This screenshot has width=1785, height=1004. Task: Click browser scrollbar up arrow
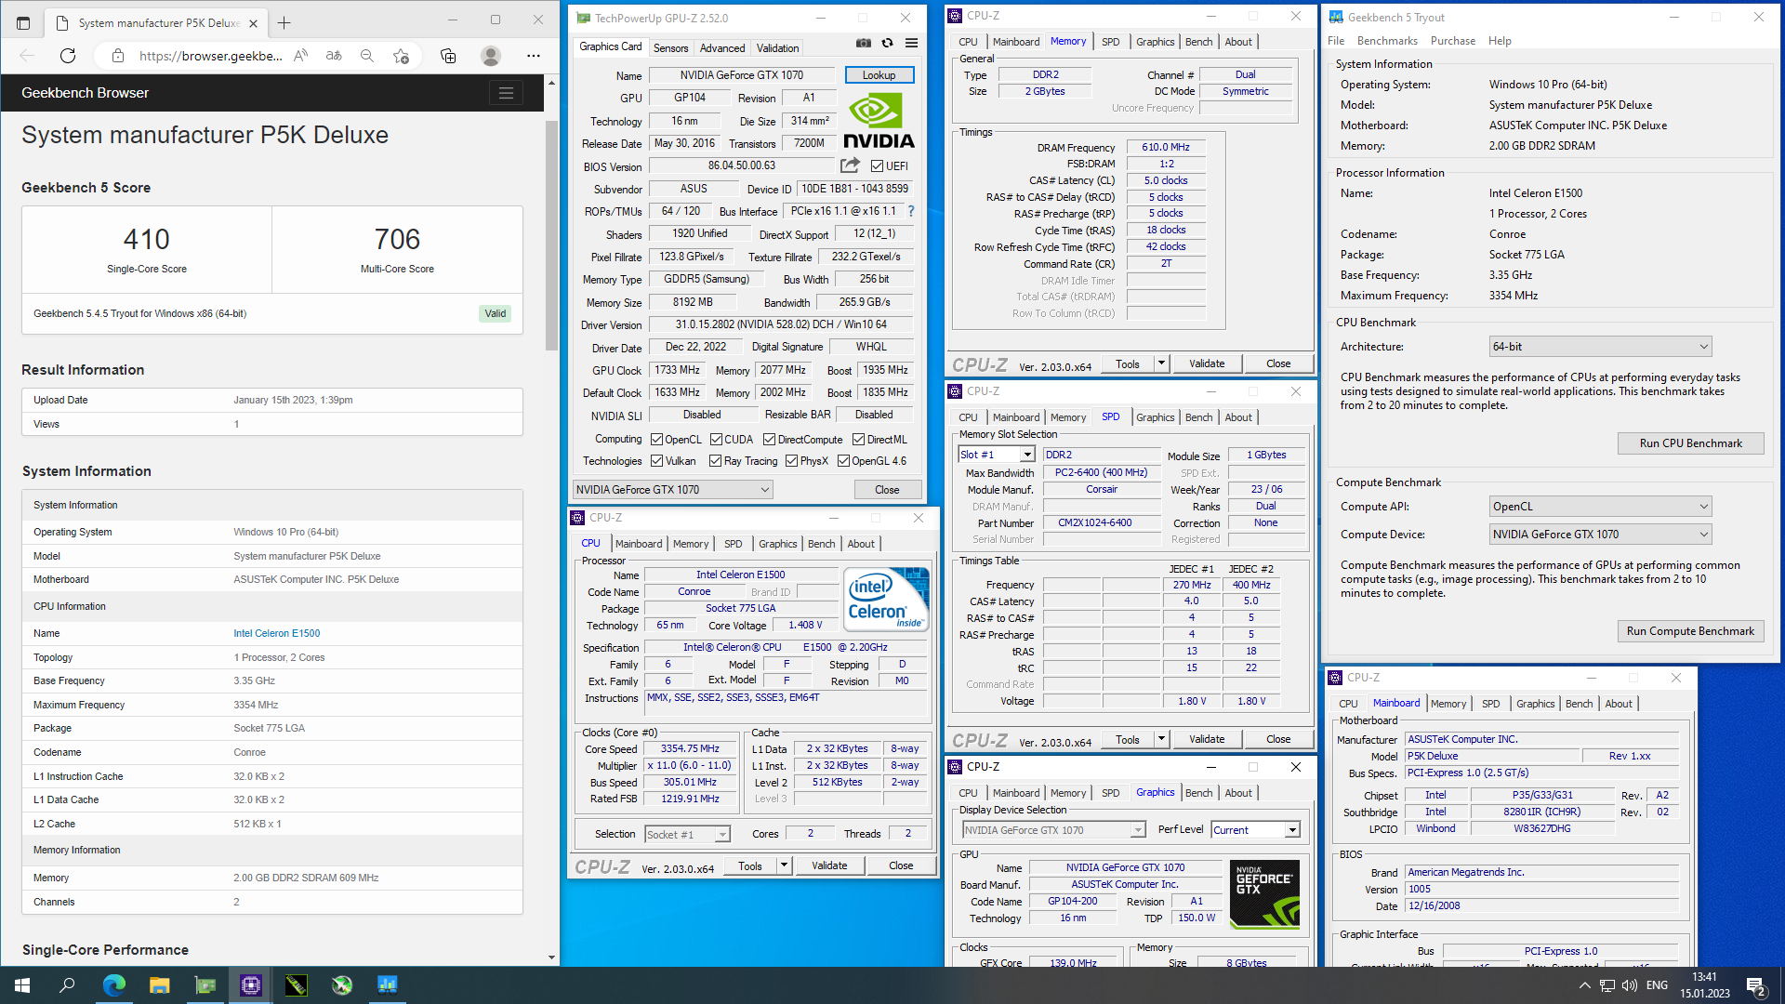point(551,83)
